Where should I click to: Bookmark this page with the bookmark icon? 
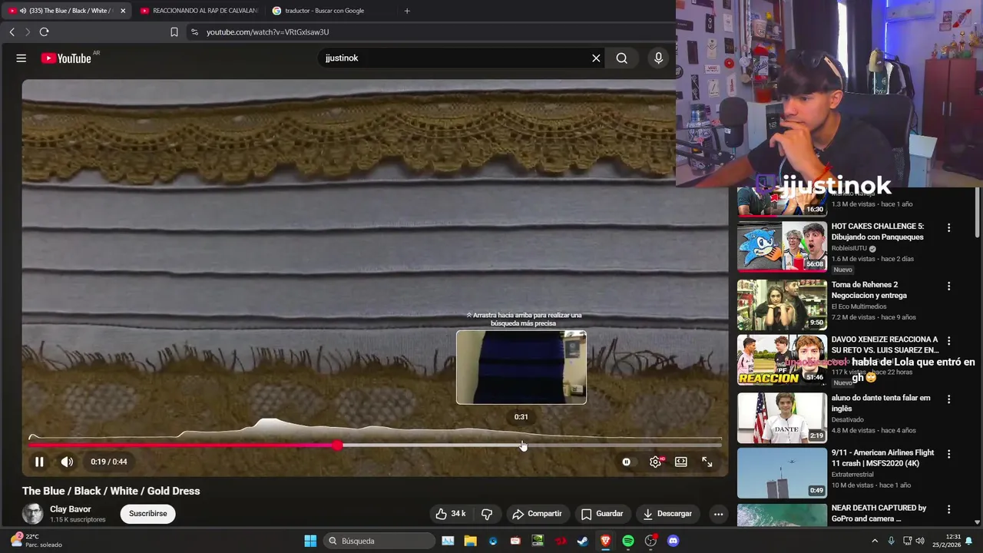pyautogui.click(x=174, y=32)
